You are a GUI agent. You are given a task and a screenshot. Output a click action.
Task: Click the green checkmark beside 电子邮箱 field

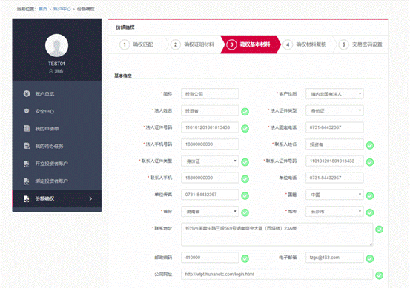click(x=370, y=258)
